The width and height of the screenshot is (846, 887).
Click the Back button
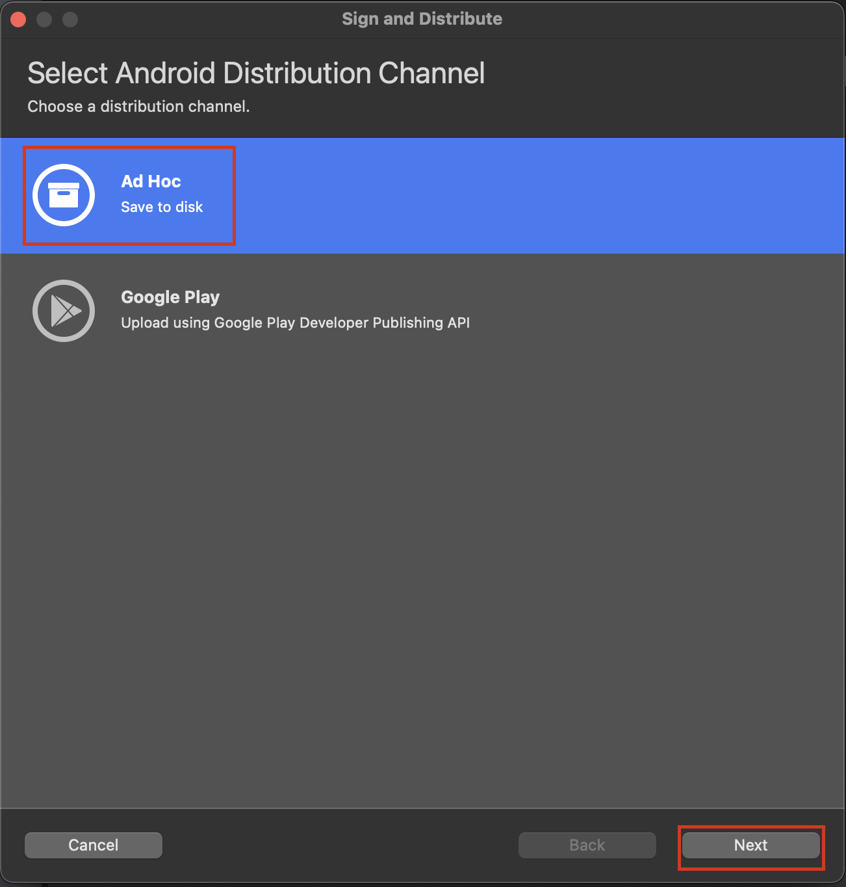(587, 845)
